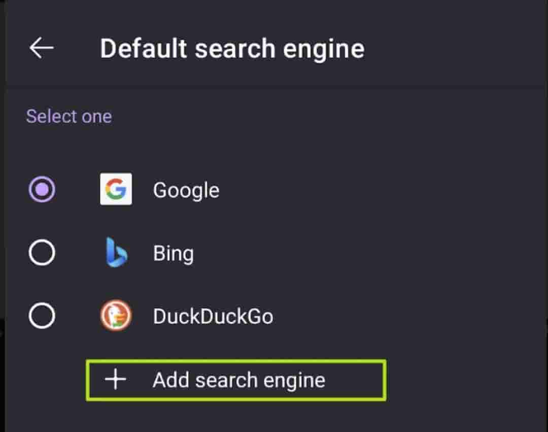548x432 pixels.
Task: Click the Google logo icon
Action: point(116,189)
